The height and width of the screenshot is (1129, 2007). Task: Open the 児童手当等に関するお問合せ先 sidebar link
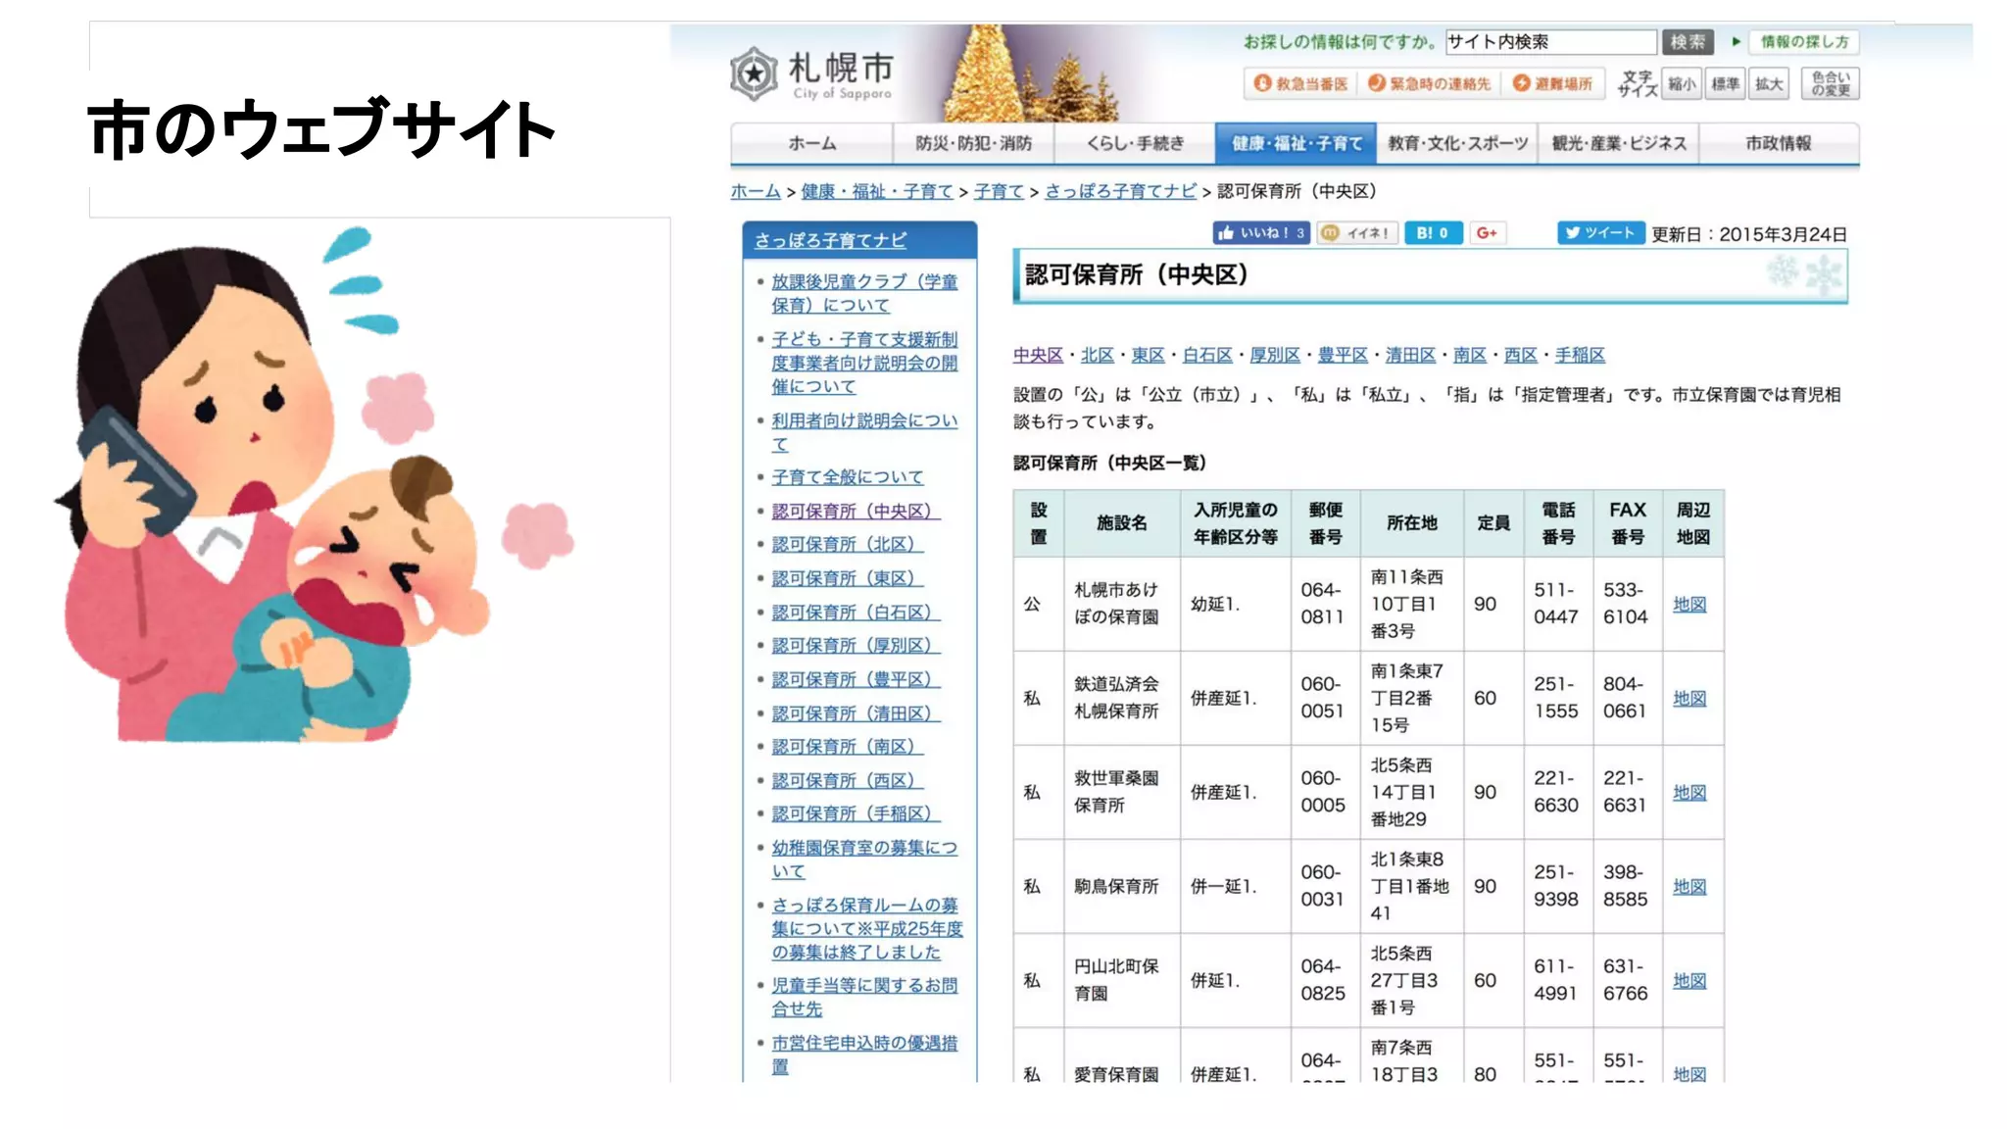863,997
